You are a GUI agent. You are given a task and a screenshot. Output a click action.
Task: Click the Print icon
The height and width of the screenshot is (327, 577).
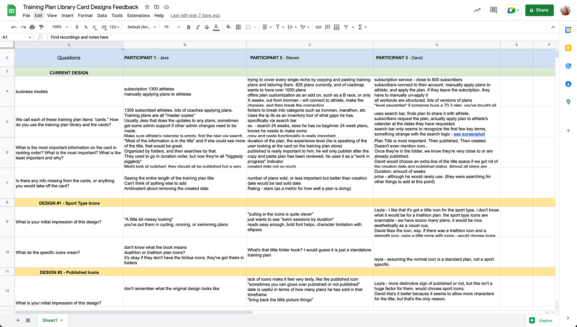[32, 27]
